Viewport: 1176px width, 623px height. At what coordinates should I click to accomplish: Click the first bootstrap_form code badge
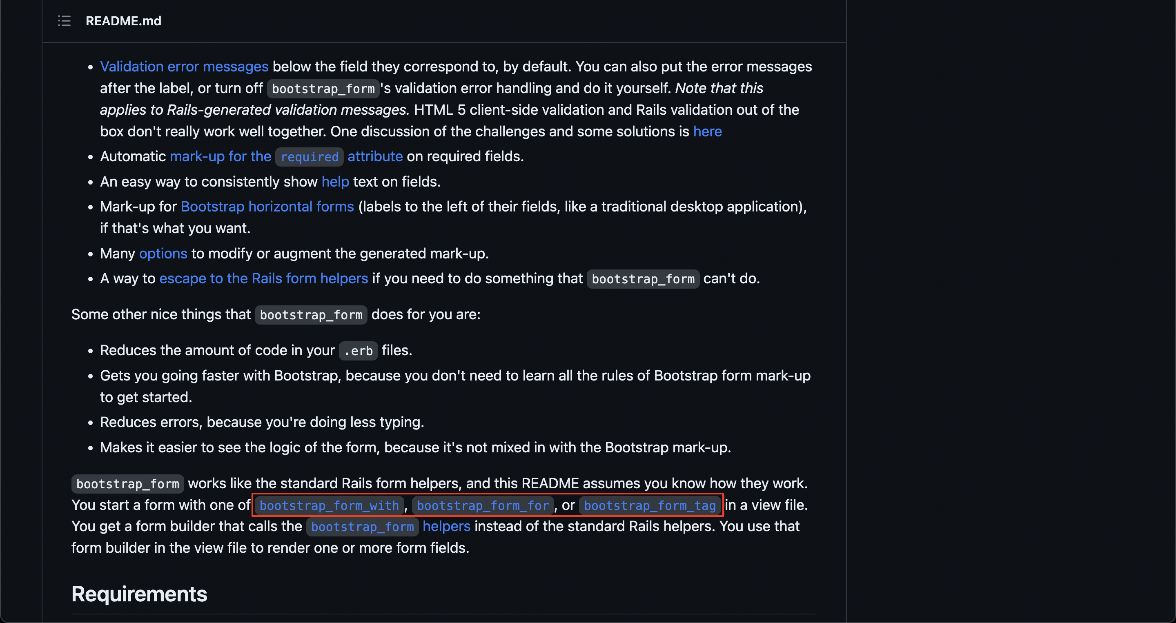pos(322,89)
